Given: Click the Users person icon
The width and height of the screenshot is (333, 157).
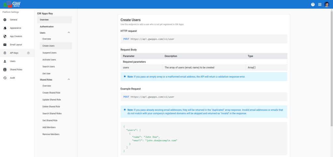Looking at the screenshot, I should click(5, 61).
